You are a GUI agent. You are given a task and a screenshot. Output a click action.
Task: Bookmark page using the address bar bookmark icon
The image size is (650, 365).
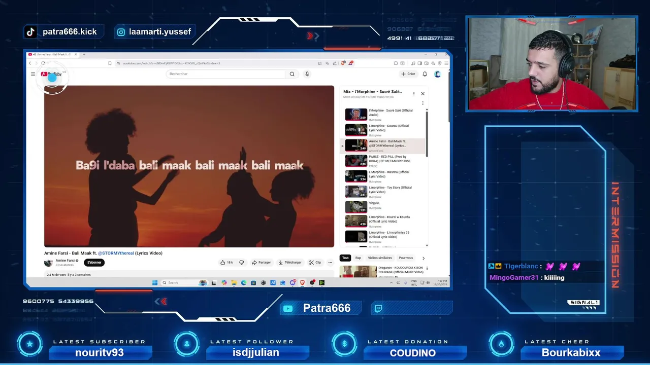point(110,63)
